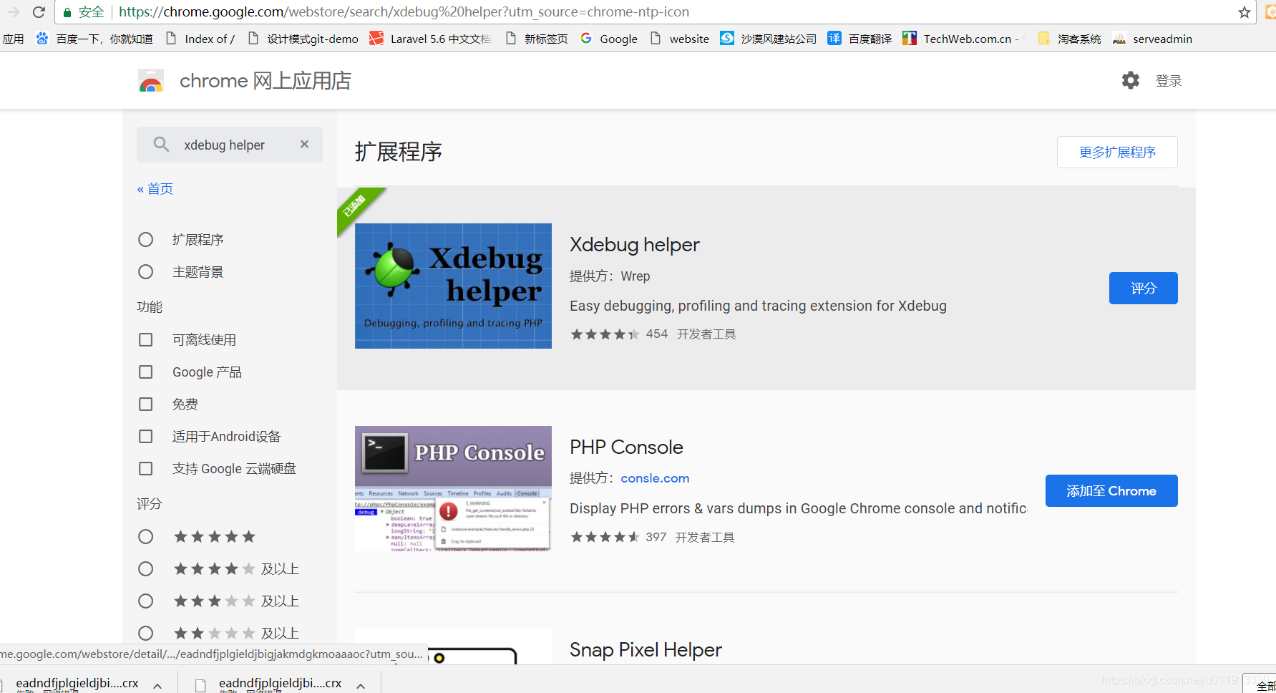The height and width of the screenshot is (693, 1276).
Task: Click the 登录 sign-in link
Action: (1169, 81)
